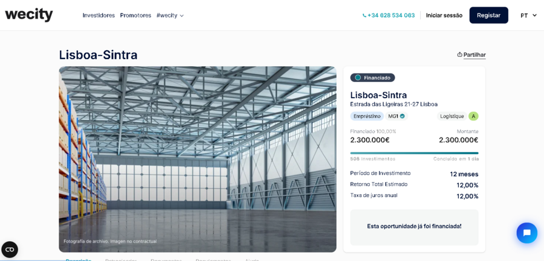Image resolution: width=544 pixels, height=261 pixels.
Task: Click chevron arrow next to PT
Action: tap(534, 16)
